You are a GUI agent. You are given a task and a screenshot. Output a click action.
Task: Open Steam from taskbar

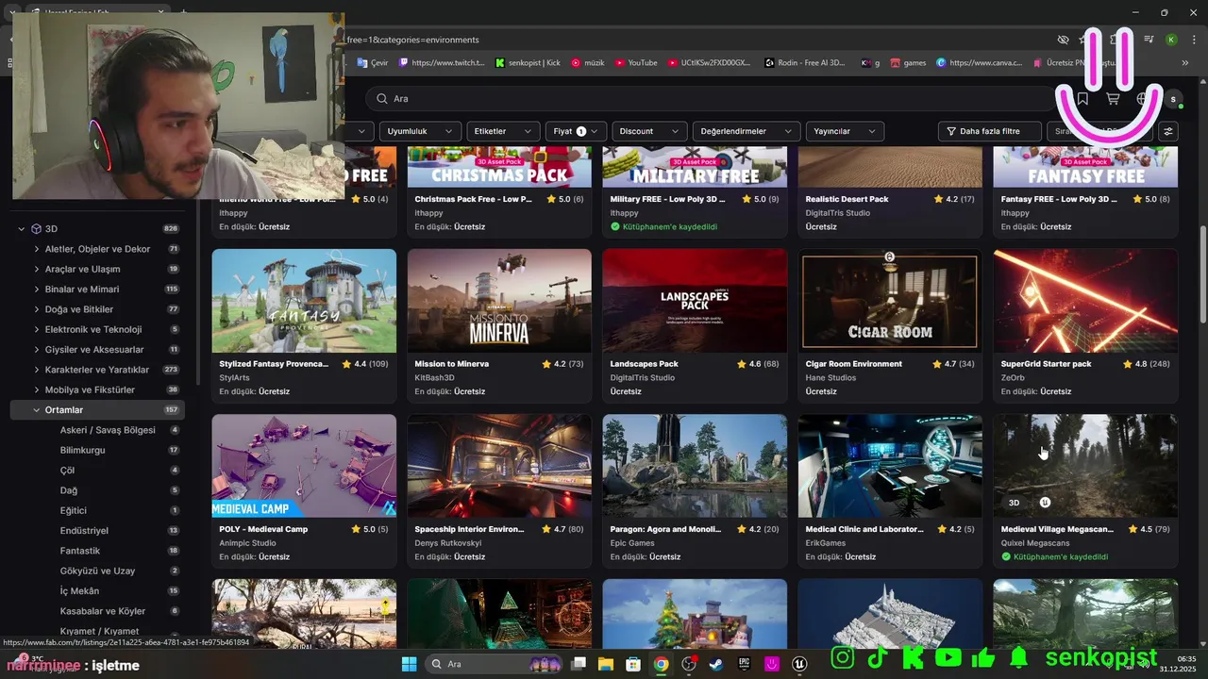pyautogui.click(x=716, y=664)
